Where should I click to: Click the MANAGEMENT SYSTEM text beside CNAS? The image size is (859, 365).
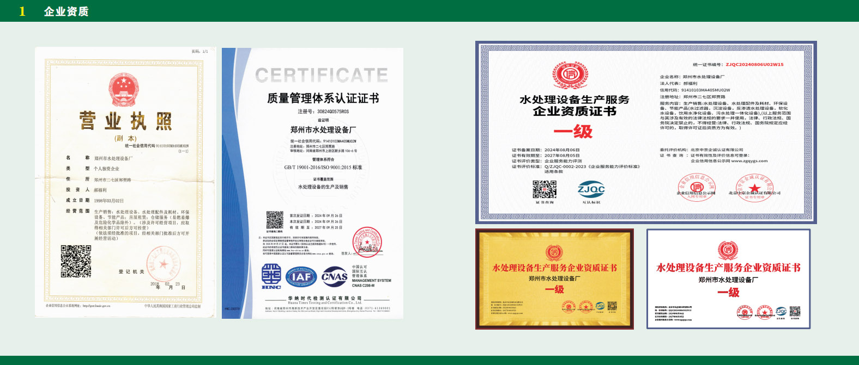tap(372, 281)
